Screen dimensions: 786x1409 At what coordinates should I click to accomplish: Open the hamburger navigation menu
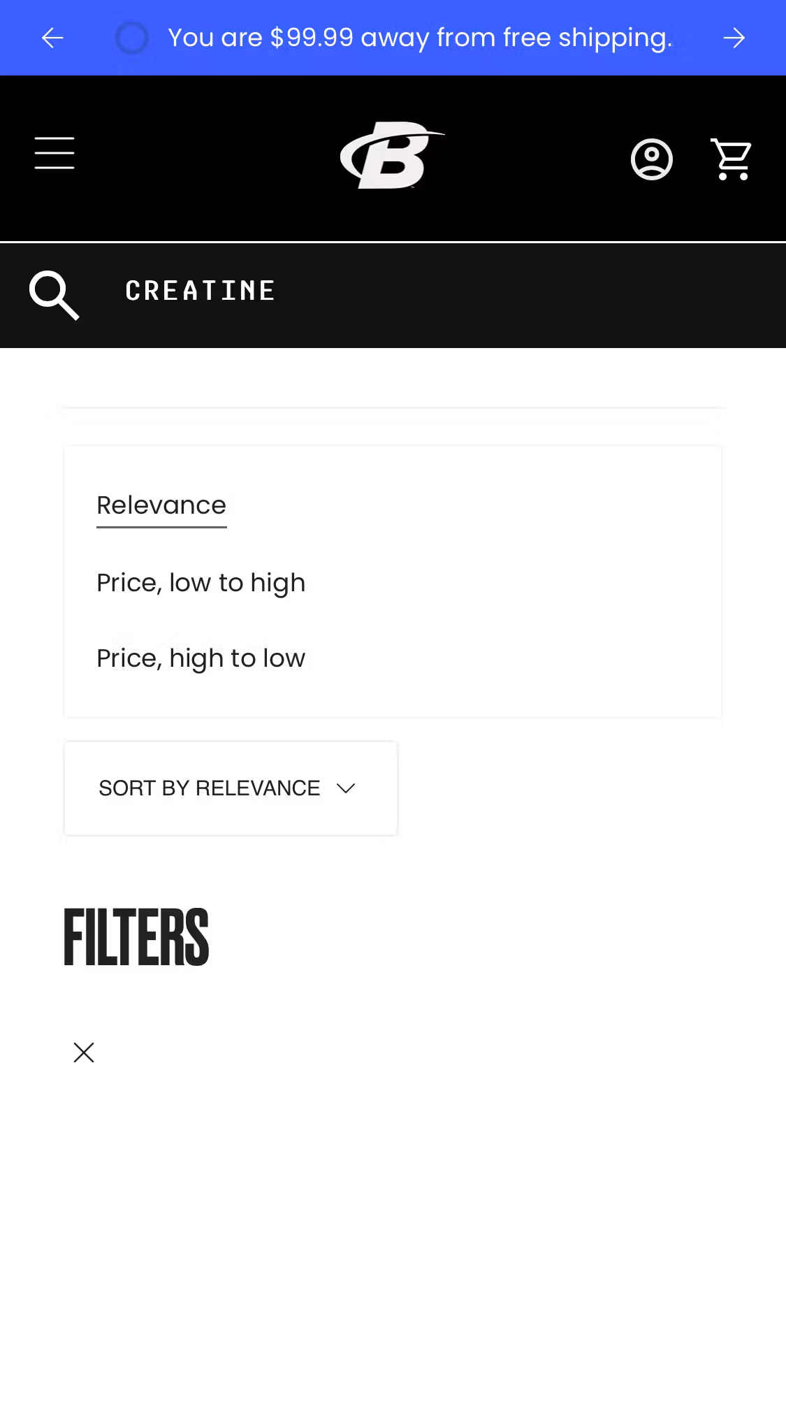[54, 154]
